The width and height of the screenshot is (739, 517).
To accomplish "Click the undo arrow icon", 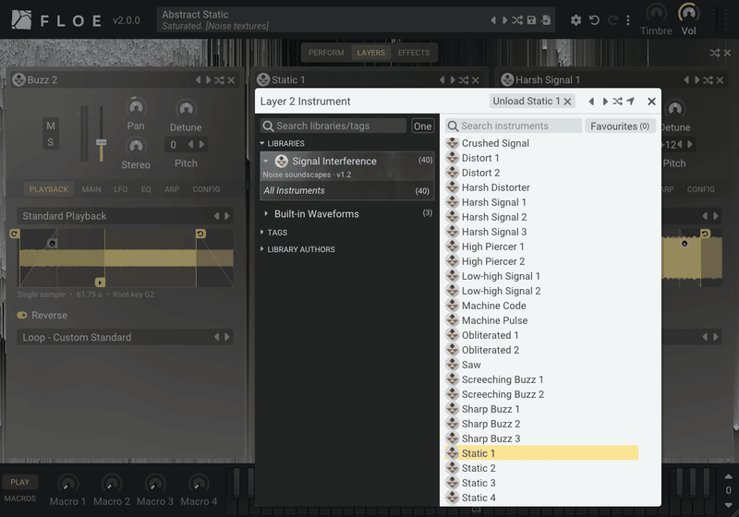I will coord(594,20).
